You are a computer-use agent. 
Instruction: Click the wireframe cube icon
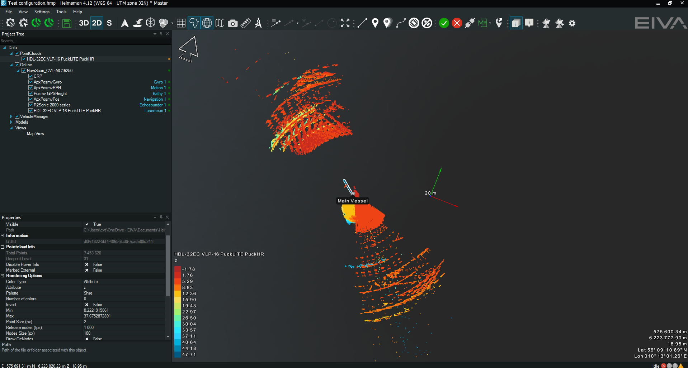pyautogui.click(x=151, y=23)
